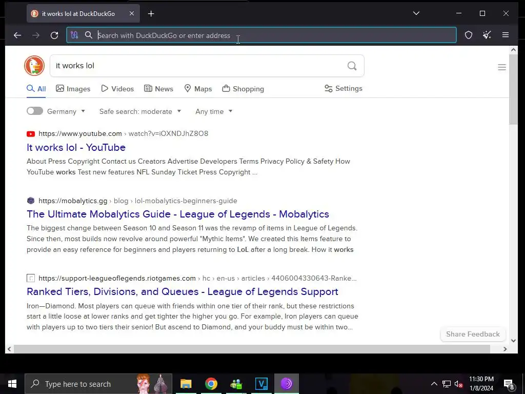Open the Windows Start menu
Screen dimensions: 525x394
(12, 384)
